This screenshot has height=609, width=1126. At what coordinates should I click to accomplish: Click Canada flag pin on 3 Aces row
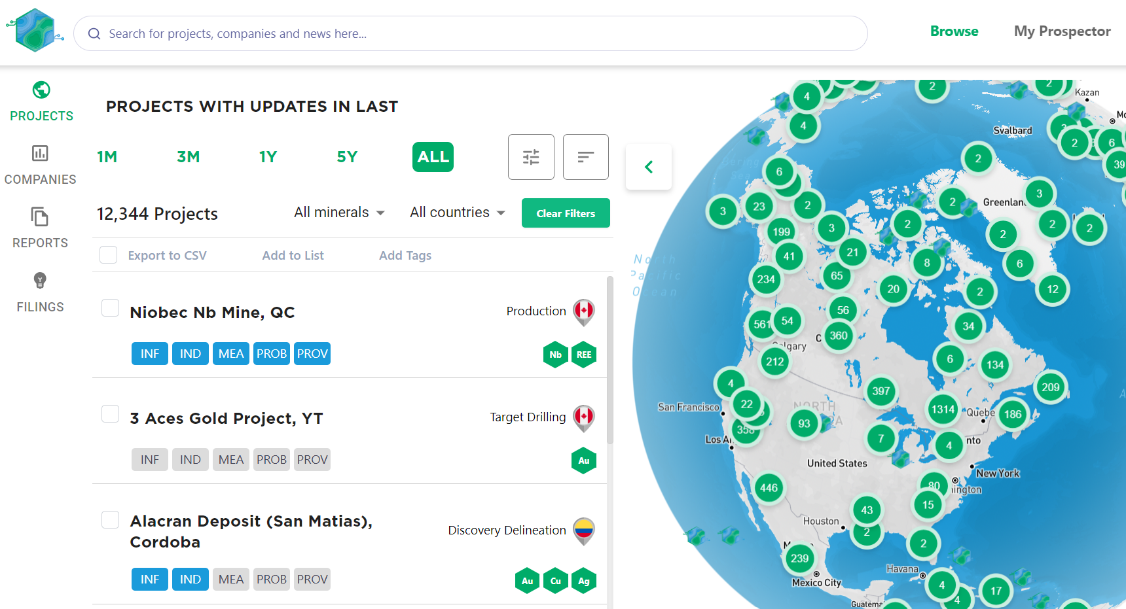coord(584,418)
